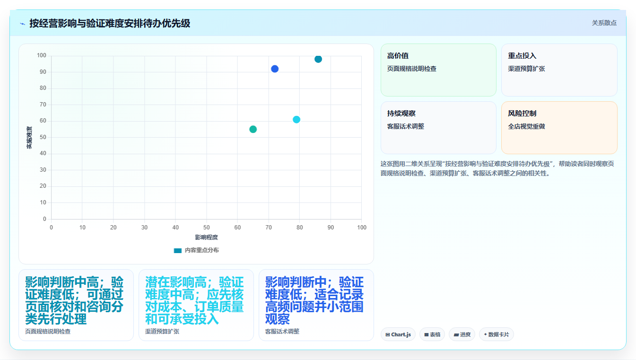Click the lightning icon beside the title
This screenshot has width=636, height=360.
[22, 24]
